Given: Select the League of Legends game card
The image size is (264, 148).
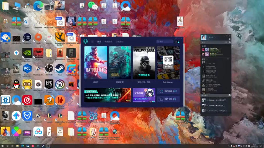Looking at the screenshot, I should click(x=120, y=62).
